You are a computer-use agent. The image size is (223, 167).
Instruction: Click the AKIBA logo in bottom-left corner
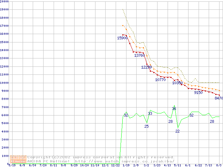(18, 159)
